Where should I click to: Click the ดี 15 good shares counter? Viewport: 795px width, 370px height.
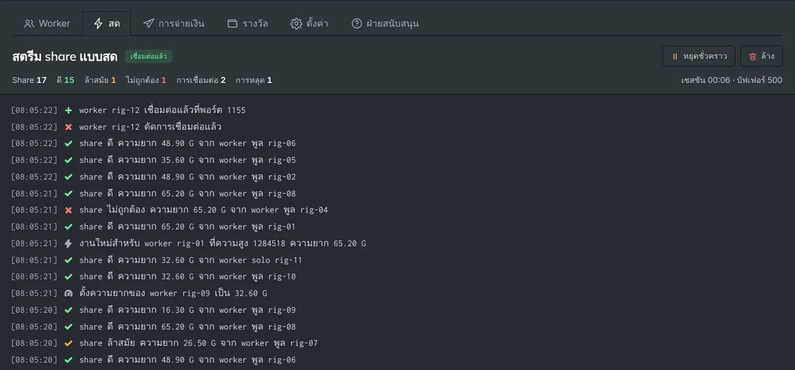pos(65,80)
